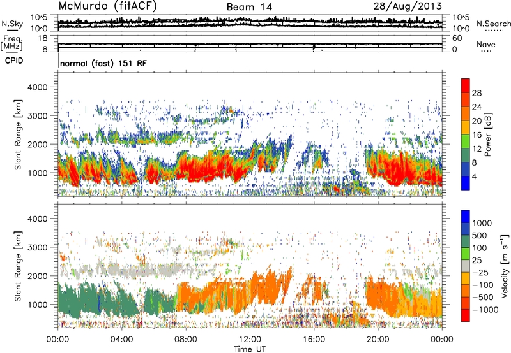Click the '4' tick on the power colorbar
Screen dimensions: 511x353
pyautogui.click(x=474, y=176)
